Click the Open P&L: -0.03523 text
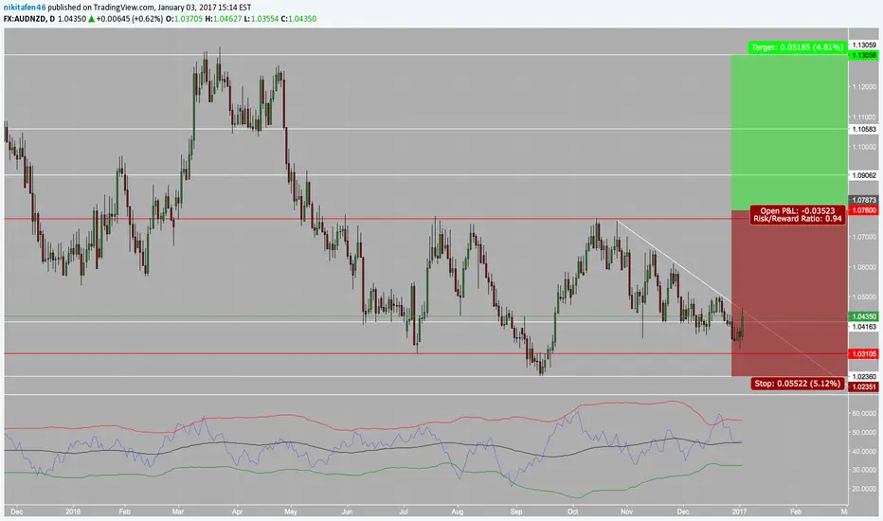This screenshot has width=883, height=521. pyautogui.click(x=798, y=211)
